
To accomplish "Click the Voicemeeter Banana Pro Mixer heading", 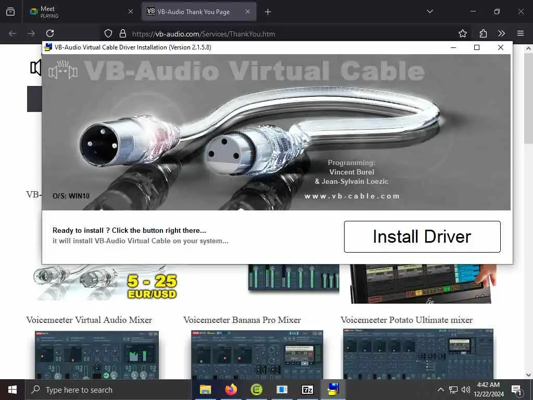I will click(x=242, y=320).
